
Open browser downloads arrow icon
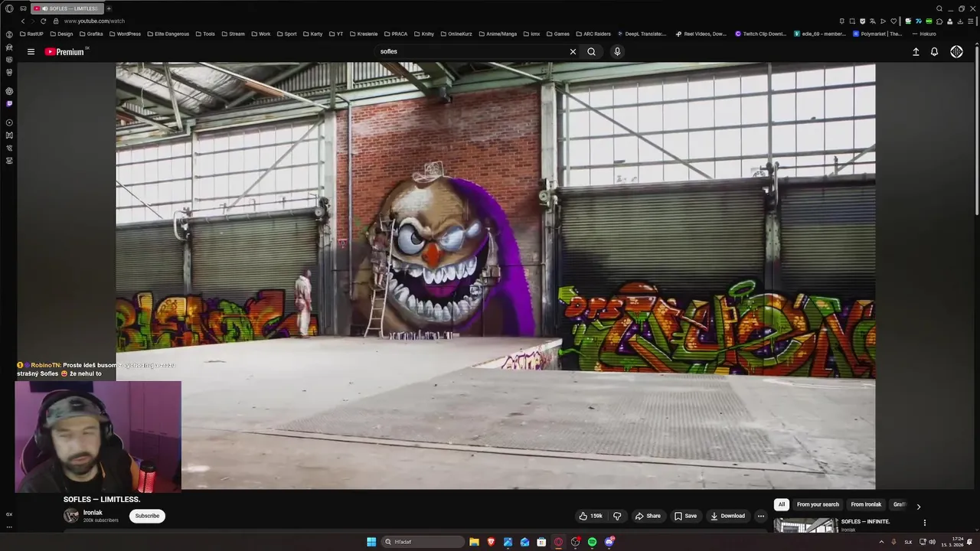click(x=960, y=21)
